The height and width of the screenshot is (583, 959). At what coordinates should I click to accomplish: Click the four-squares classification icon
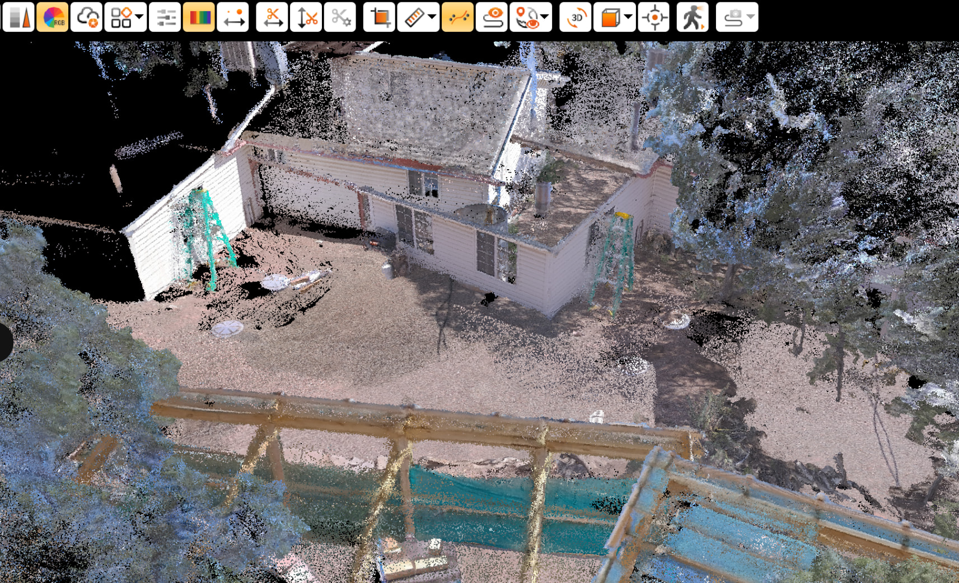(121, 17)
